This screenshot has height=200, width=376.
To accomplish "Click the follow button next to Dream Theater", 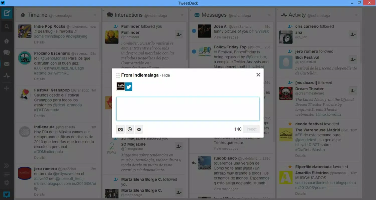I will [353, 91].
